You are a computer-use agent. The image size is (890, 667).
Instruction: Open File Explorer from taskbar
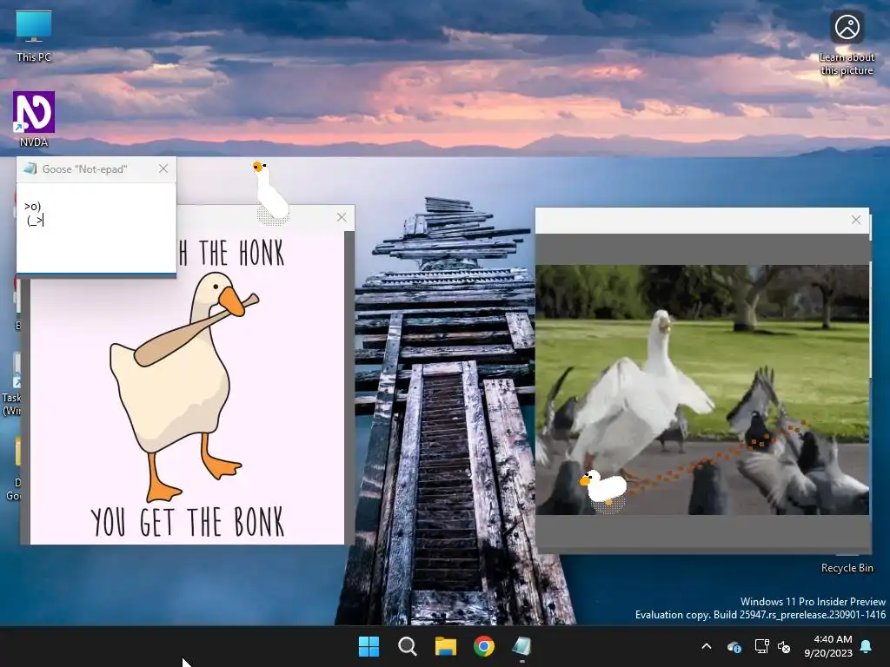click(446, 646)
